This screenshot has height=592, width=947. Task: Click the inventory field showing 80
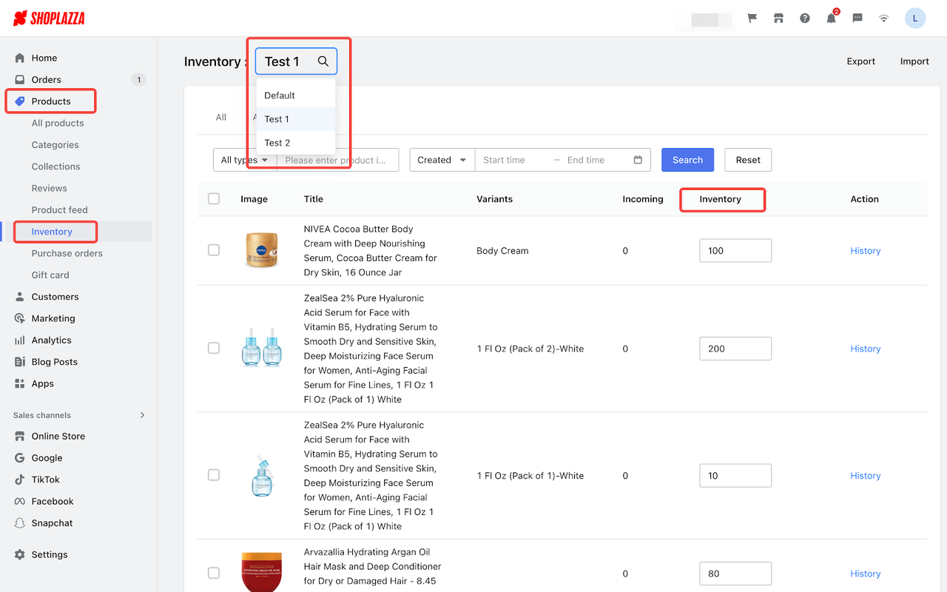[x=735, y=573]
